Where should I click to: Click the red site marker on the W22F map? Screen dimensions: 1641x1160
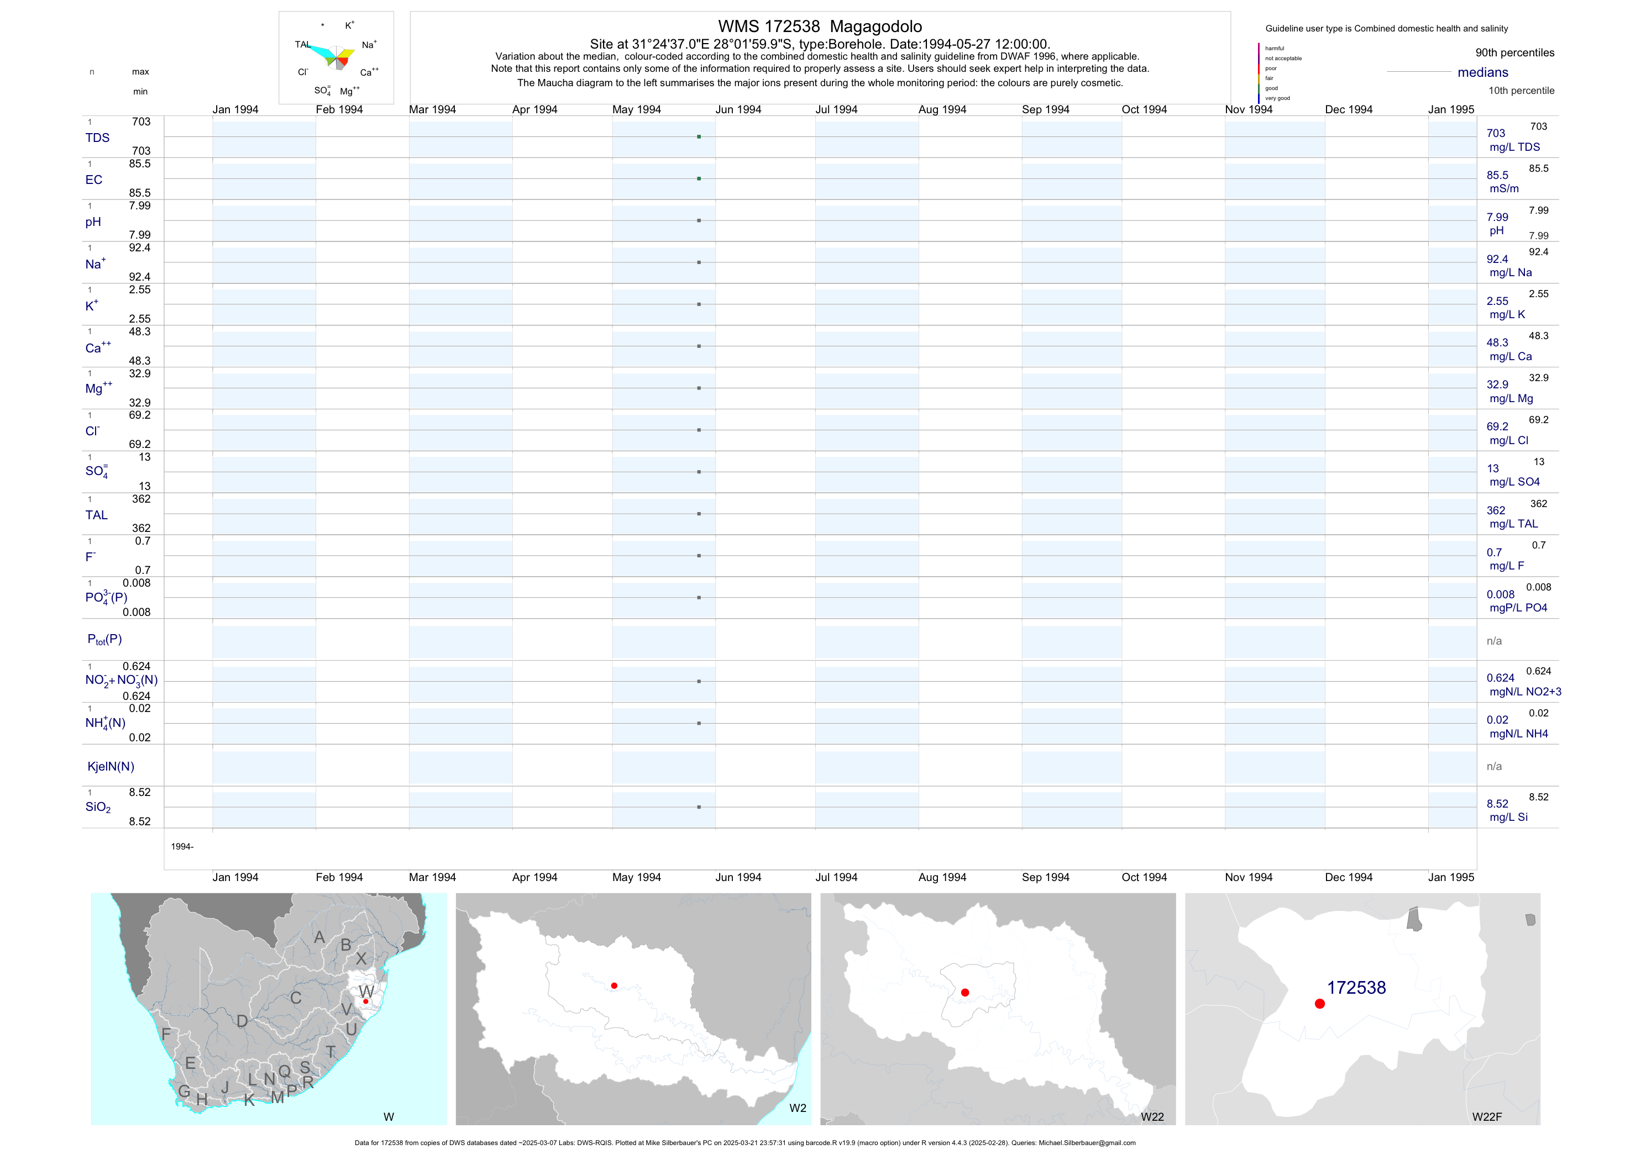[x=1319, y=1004]
